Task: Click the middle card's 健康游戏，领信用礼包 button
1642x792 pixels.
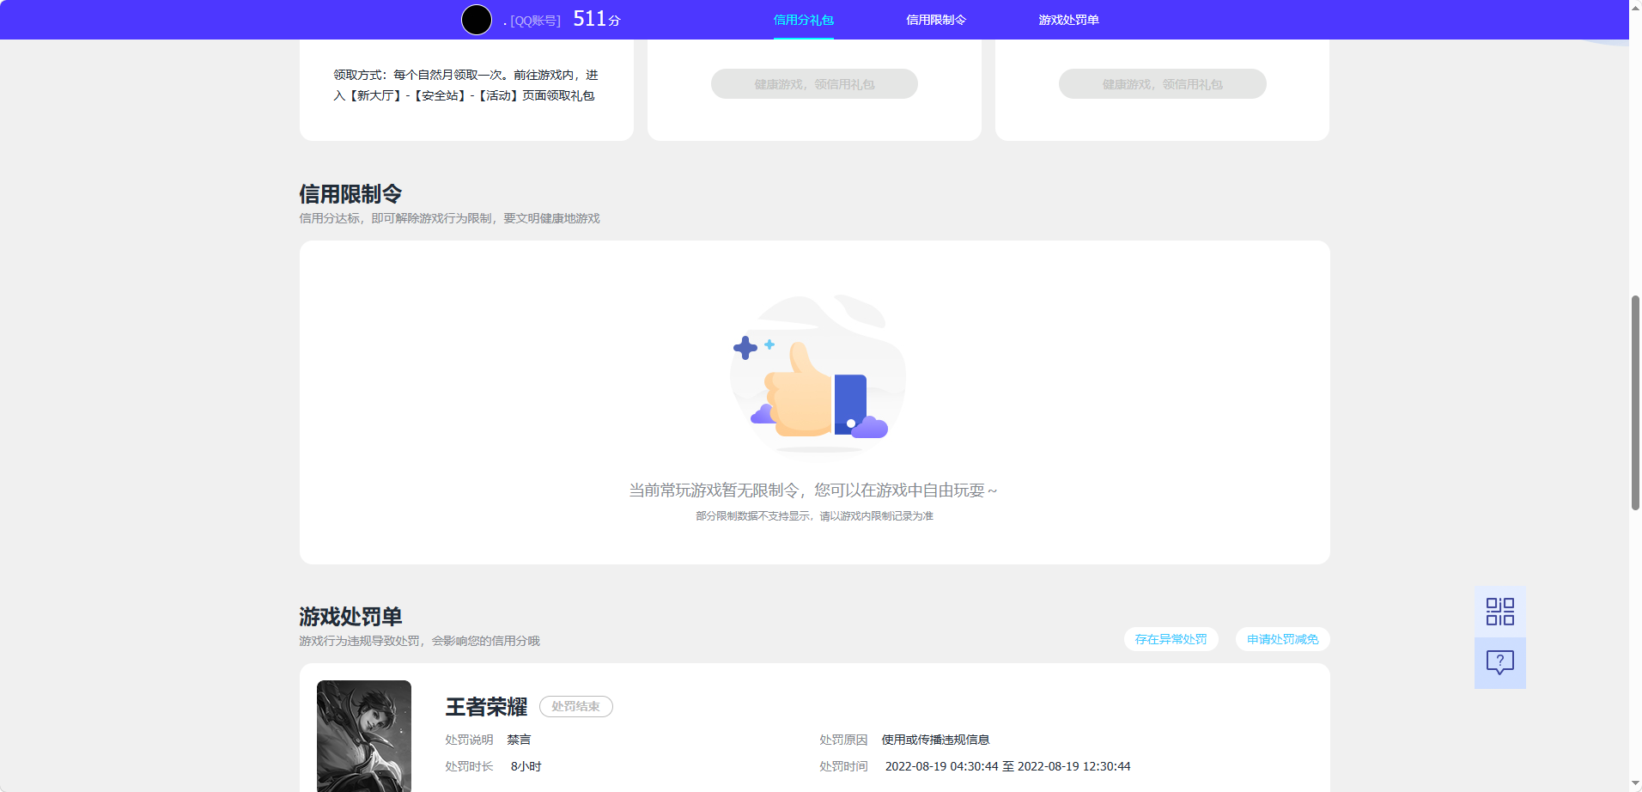Action: pyautogui.click(x=814, y=83)
